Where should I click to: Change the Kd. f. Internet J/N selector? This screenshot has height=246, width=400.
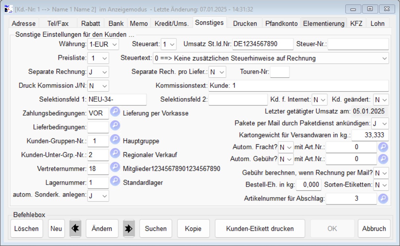pos(319,99)
